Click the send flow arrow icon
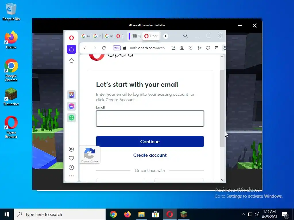Image resolution: width=294 pixels, height=220 pixels. coord(199,48)
